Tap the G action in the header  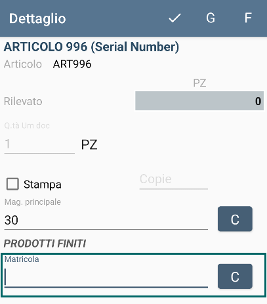pyautogui.click(x=211, y=18)
